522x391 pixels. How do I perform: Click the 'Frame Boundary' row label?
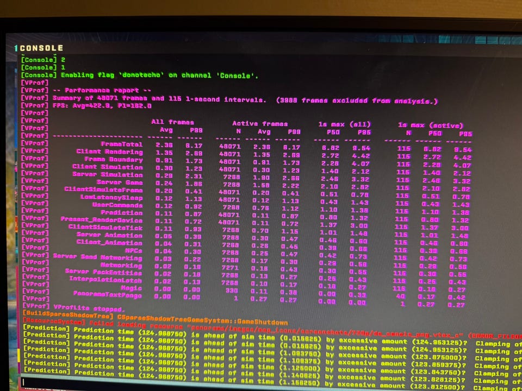114,159
